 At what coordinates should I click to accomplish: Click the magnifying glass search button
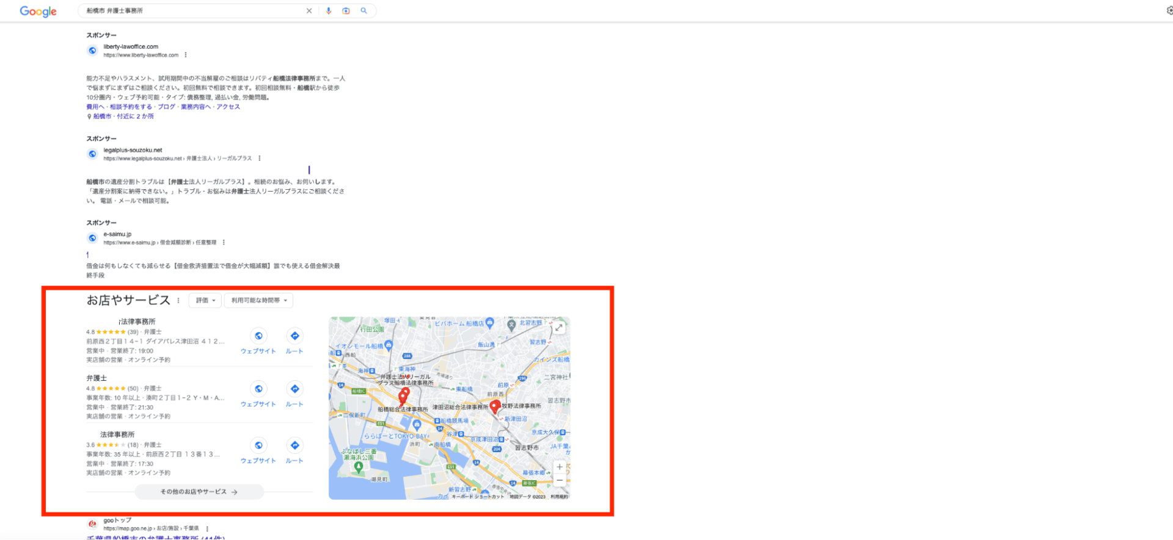tap(364, 11)
